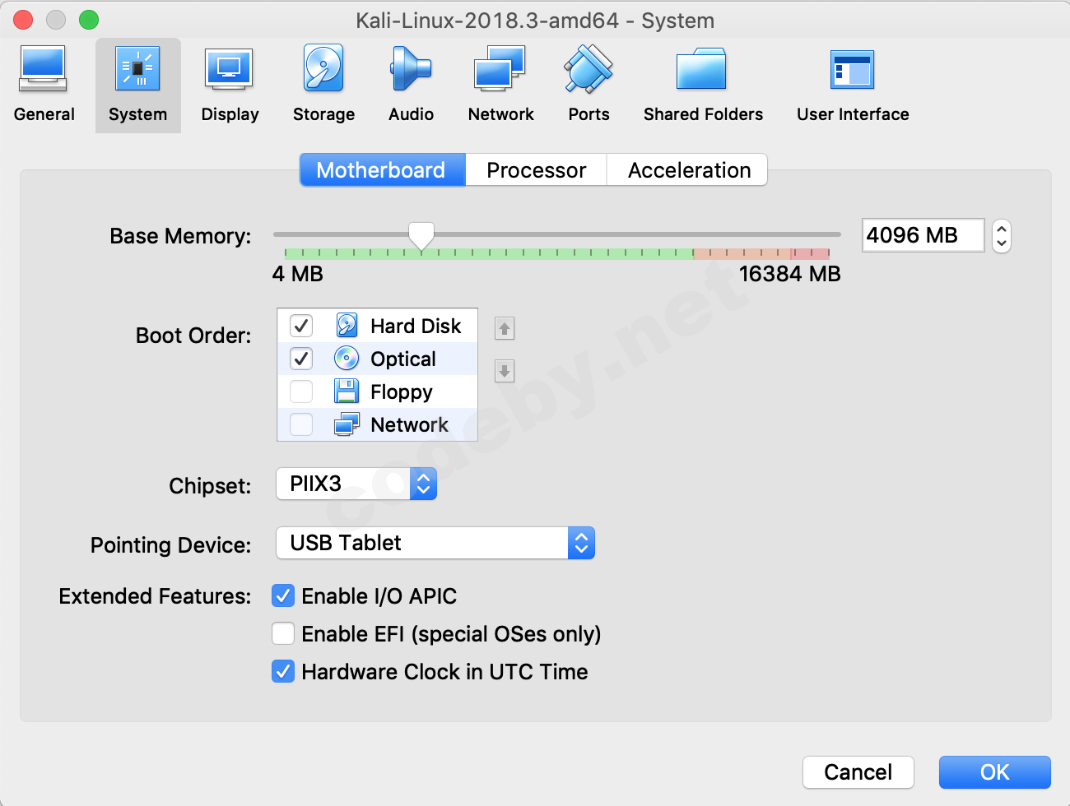The width and height of the screenshot is (1070, 806).
Task: Move selected boot device up
Action: pyautogui.click(x=505, y=329)
